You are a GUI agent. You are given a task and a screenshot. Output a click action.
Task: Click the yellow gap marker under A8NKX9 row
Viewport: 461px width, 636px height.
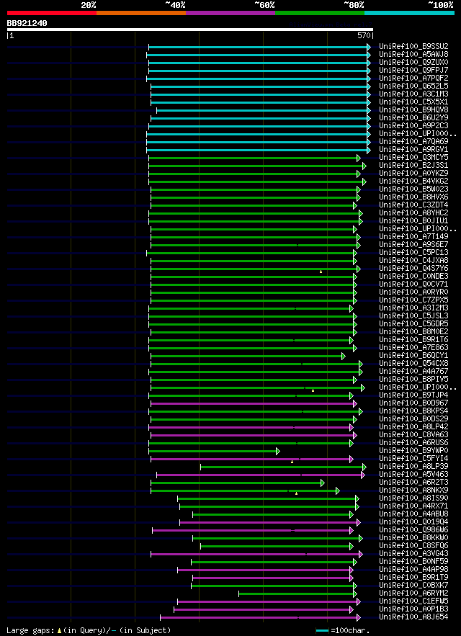296,493
